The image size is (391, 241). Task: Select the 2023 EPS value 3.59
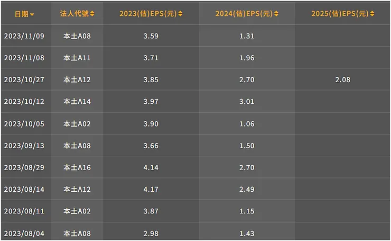point(151,36)
